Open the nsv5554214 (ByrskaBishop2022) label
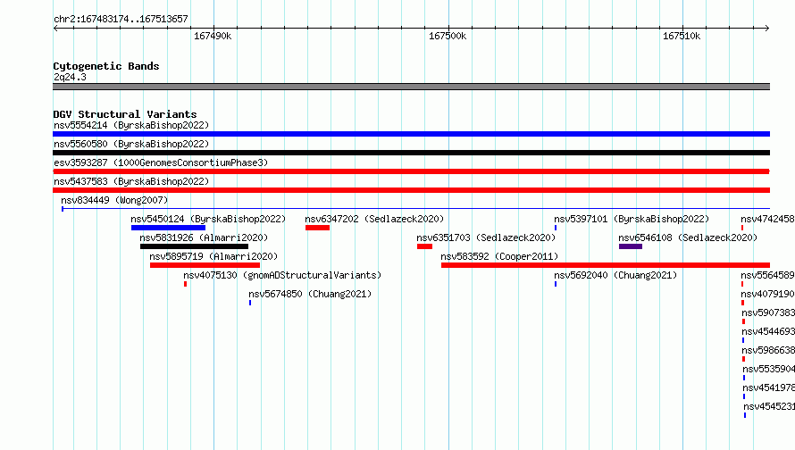 point(131,125)
